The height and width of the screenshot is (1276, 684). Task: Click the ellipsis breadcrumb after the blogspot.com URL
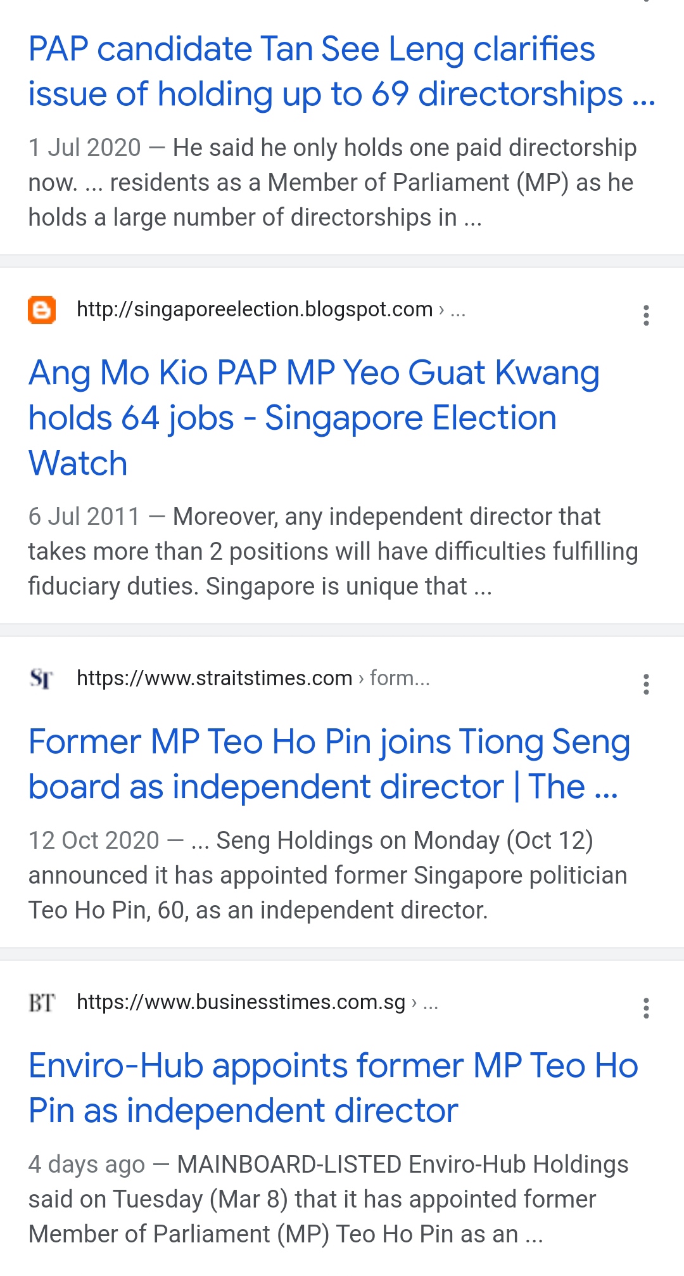click(x=457, y=311)
